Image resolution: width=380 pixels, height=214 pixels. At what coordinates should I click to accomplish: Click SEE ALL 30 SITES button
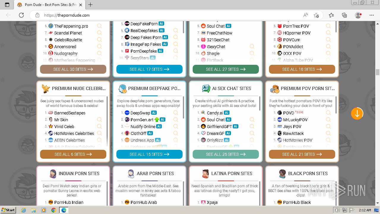pyautogui.click(x=73, y=69)
